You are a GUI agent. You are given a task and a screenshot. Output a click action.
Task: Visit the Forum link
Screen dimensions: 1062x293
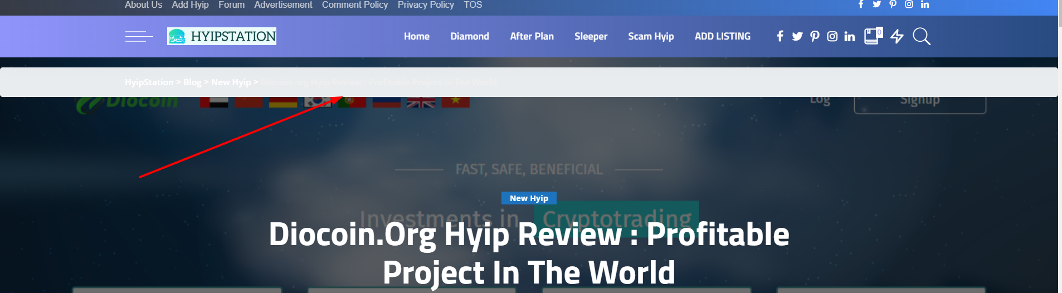231,4
